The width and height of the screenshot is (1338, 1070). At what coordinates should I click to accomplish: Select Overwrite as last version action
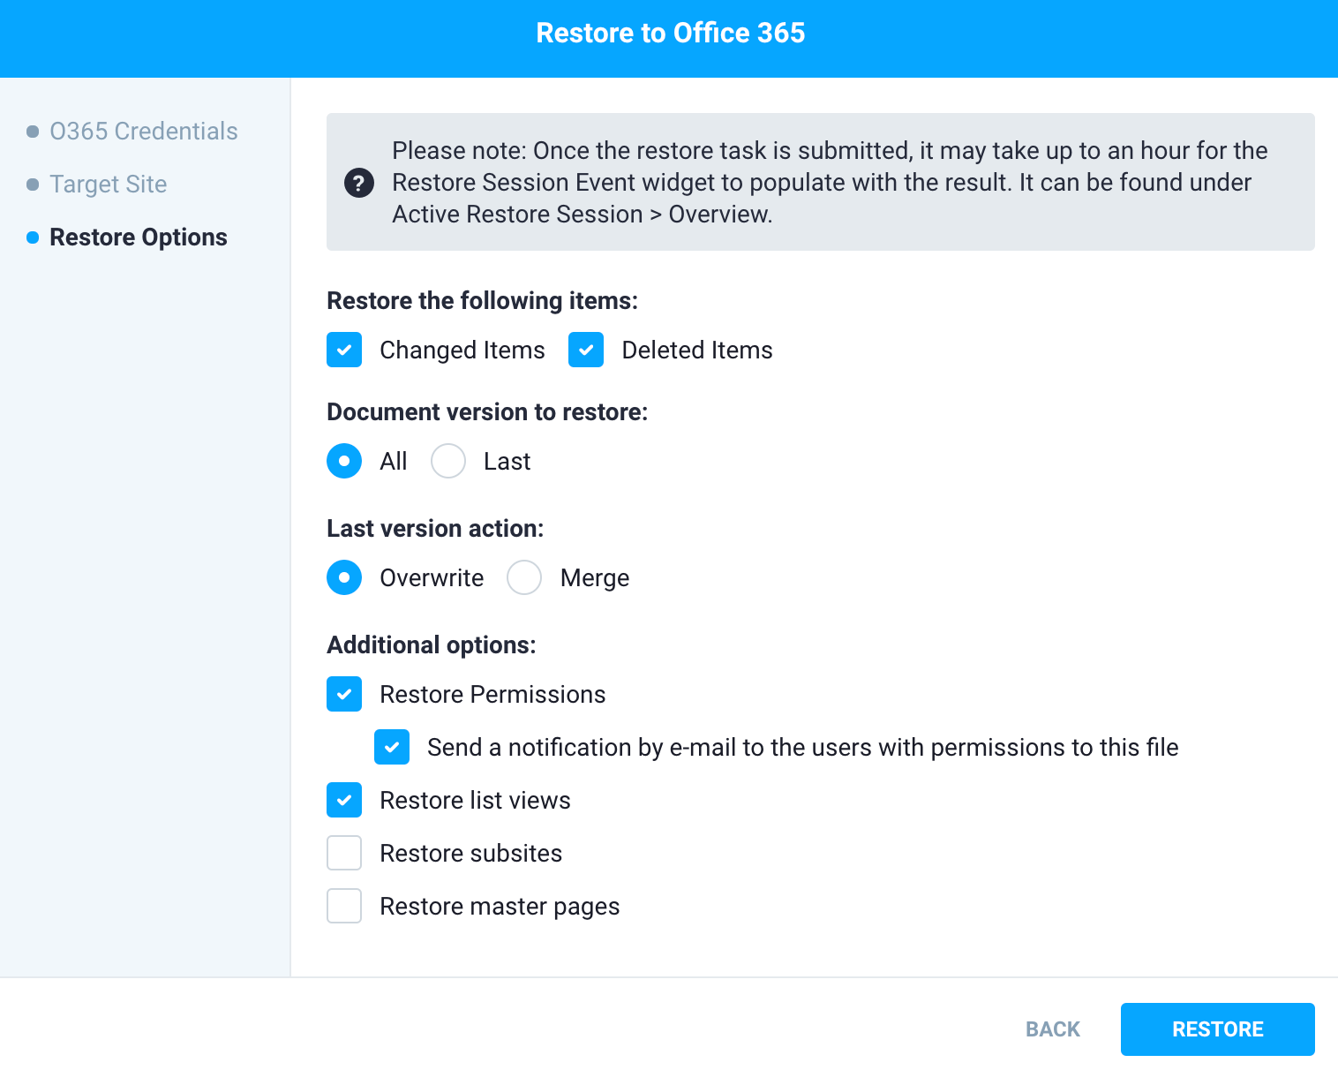[x=344, y=577]
